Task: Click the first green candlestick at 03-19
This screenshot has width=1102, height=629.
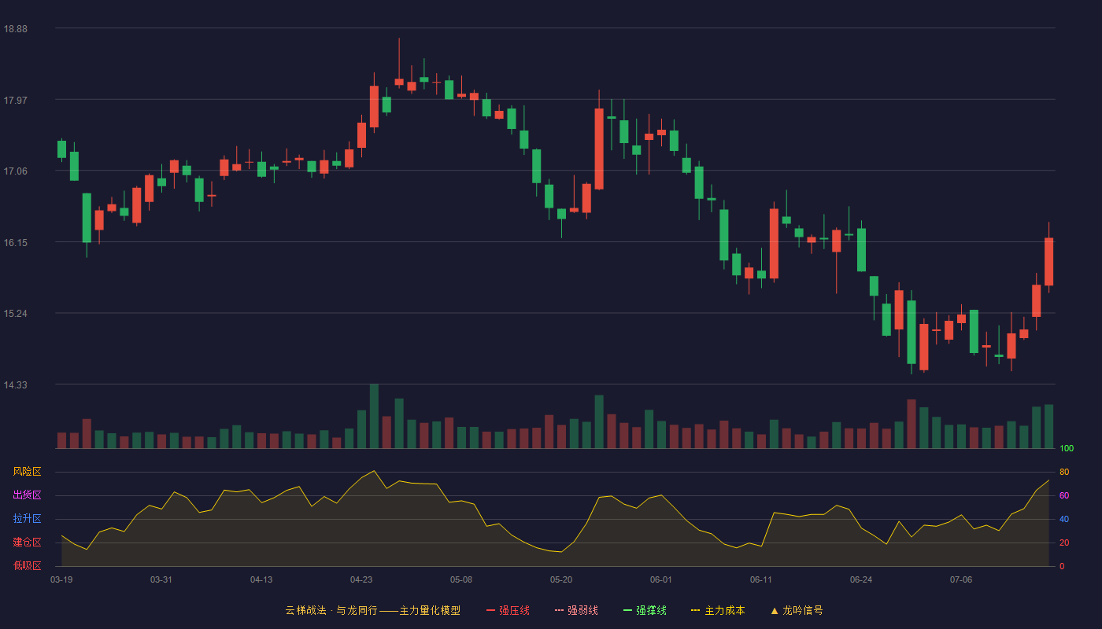Action: coord(61,149)
